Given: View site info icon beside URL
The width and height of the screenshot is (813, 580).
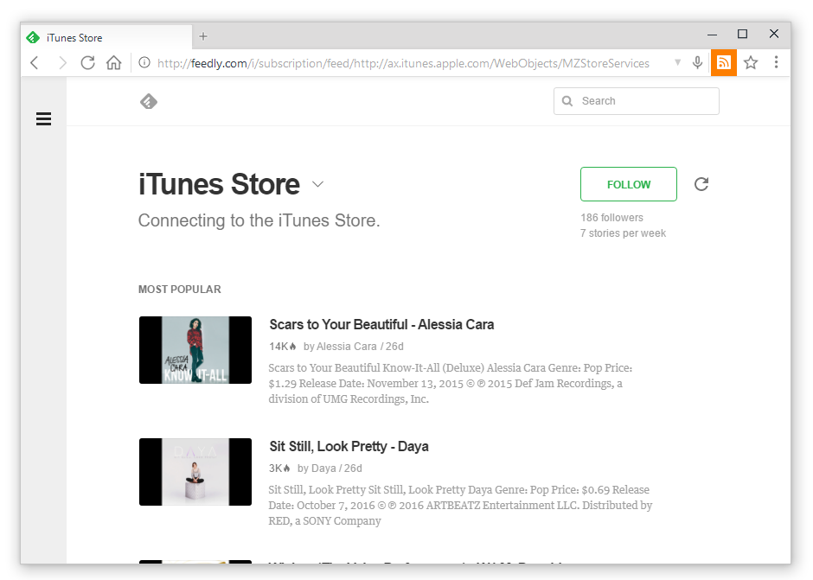Looking at the screenshot, I should pyautogui.click(x=144, y=63).
